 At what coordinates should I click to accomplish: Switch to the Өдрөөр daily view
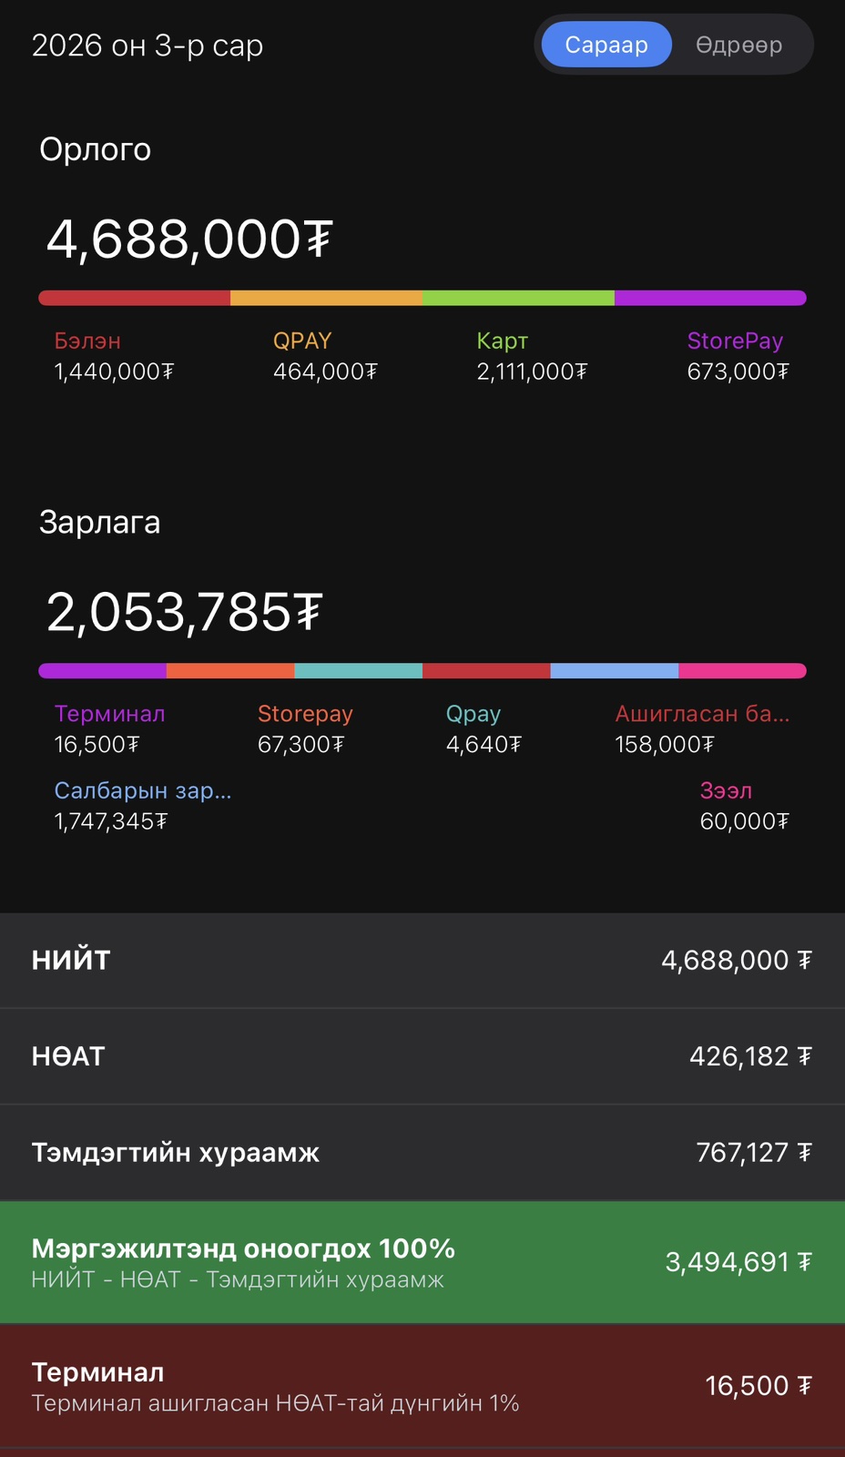point(738,45)
